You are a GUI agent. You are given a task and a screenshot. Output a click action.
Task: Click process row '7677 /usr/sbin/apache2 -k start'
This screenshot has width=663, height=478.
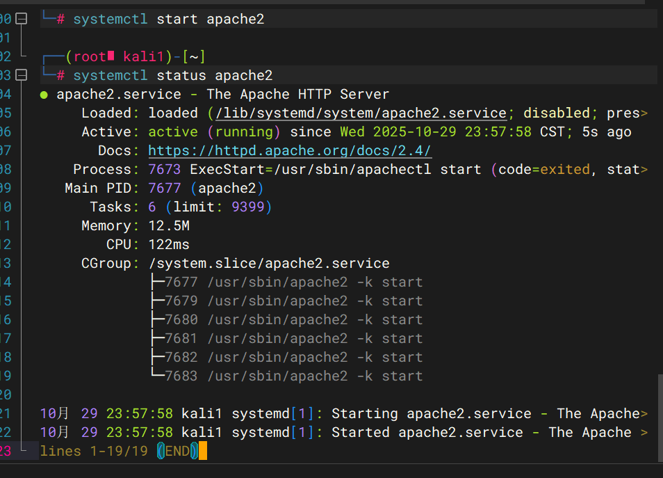[x=294, y=282]
